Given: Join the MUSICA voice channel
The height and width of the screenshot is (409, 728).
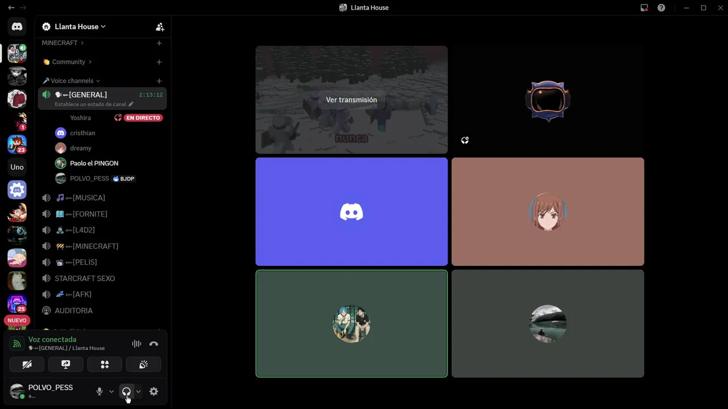Looking at the screenshot, I should pos(102,198).
